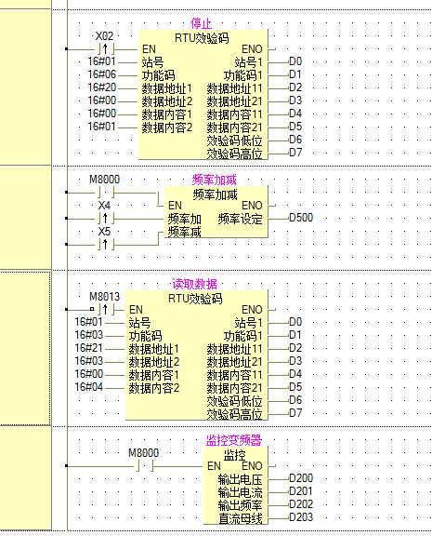Select the D500 output variable
Viewport: 432px width, 549px height.
[x=301, y=218]
